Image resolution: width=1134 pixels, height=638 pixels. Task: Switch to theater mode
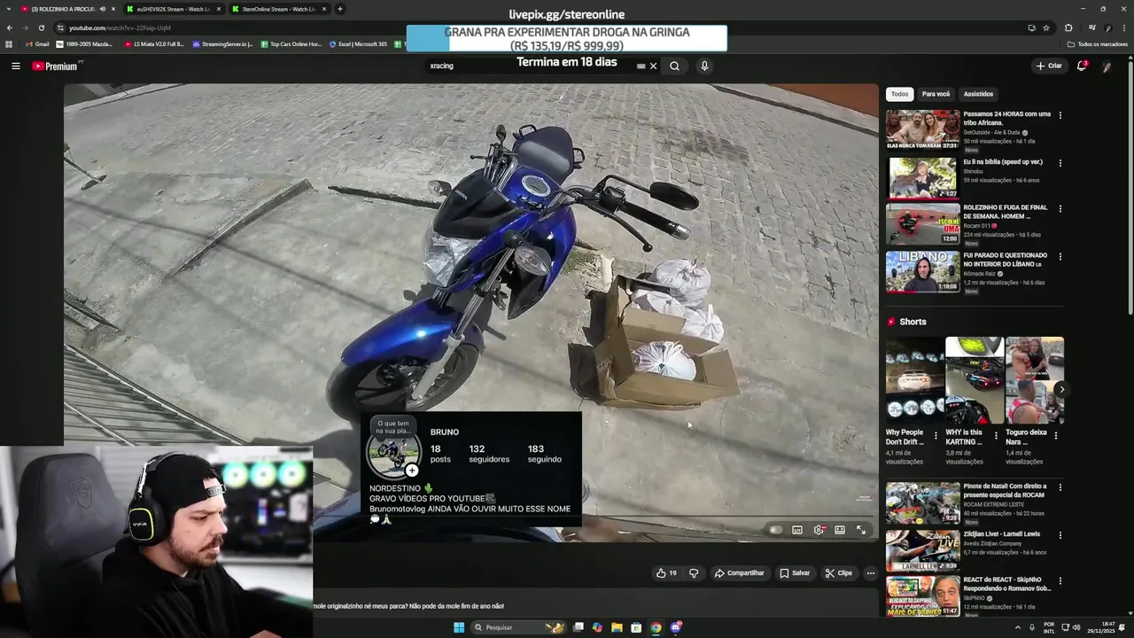click(x=840, y=530)
